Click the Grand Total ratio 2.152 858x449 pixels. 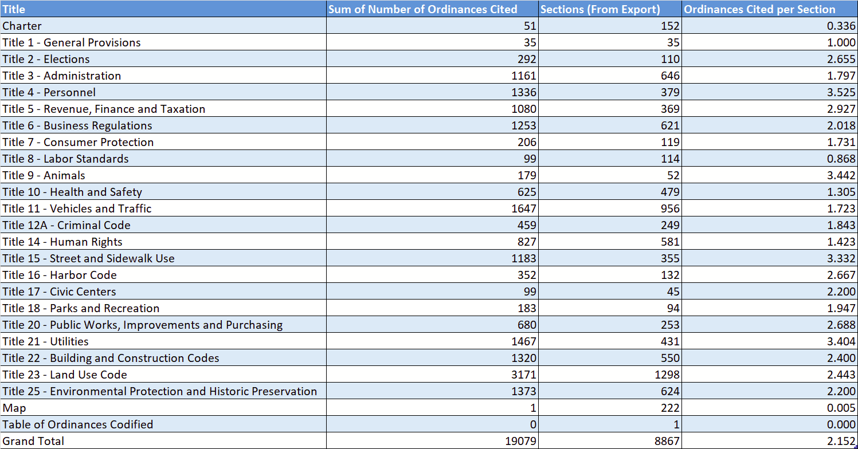[770, 441]
